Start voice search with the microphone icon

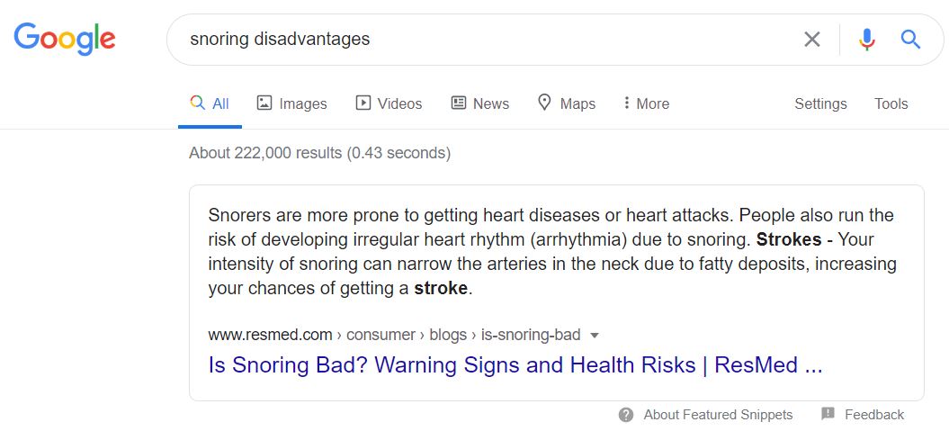(x=866, y=40)
